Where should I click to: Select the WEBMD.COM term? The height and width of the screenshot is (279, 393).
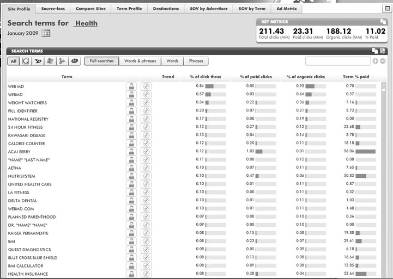click(x=21, y=209)
